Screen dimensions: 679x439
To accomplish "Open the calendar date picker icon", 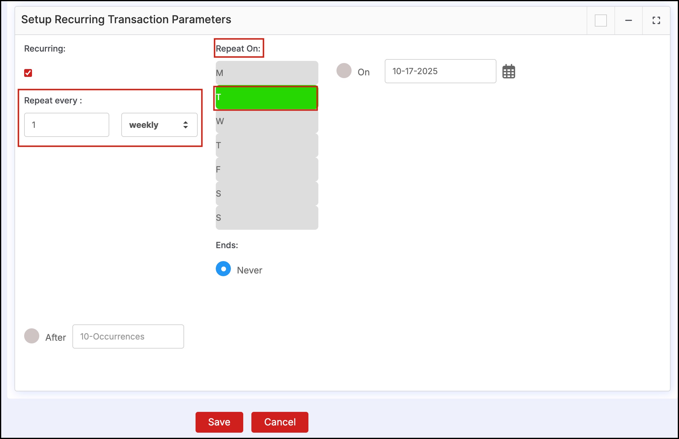I will coord(508,71).
